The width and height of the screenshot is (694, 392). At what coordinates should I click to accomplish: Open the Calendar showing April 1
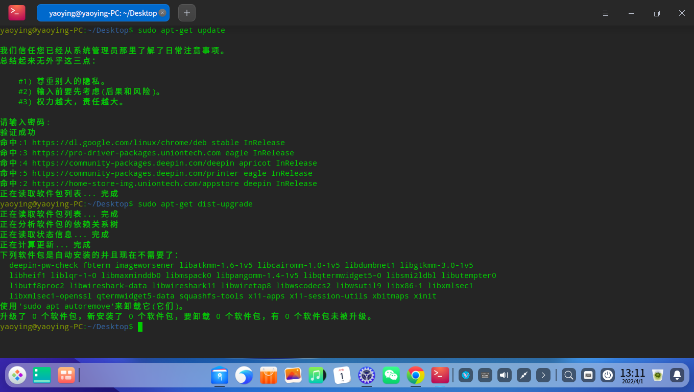point(342,375)
